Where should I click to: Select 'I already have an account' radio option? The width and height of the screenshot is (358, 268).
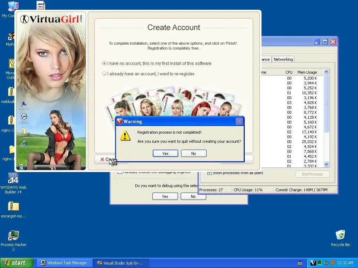pos(104,74)
